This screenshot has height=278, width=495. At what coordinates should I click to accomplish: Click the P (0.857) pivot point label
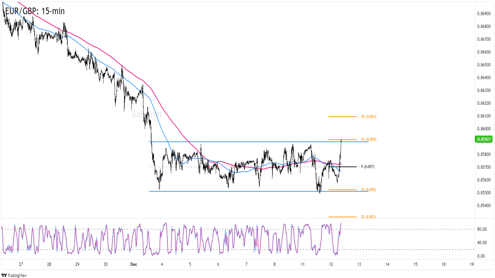[368, 167]
